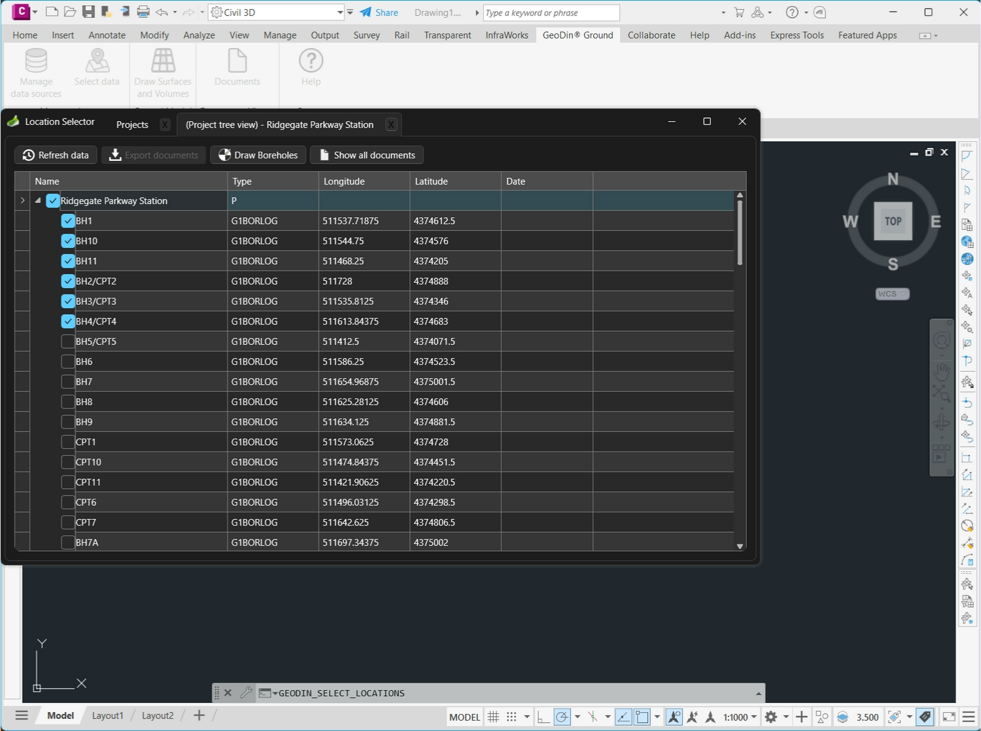Viewport: 981px width, 731px height.
Task: Click the Plot printer icon
Action: click(x=143, y=12)
